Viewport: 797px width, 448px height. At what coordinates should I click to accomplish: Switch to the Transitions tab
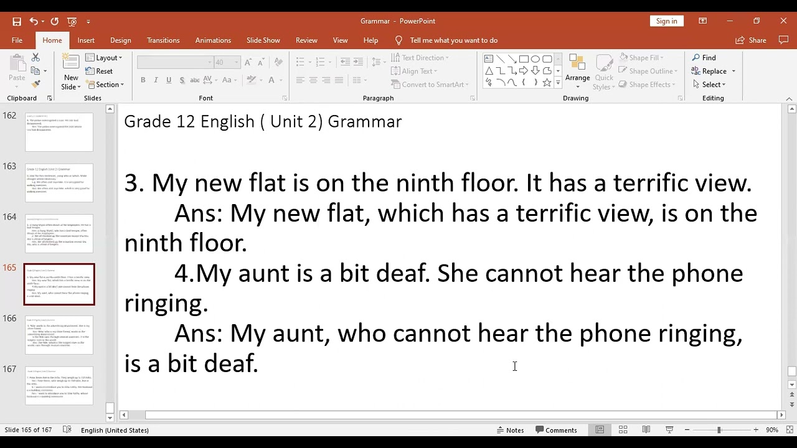point(163,40)
